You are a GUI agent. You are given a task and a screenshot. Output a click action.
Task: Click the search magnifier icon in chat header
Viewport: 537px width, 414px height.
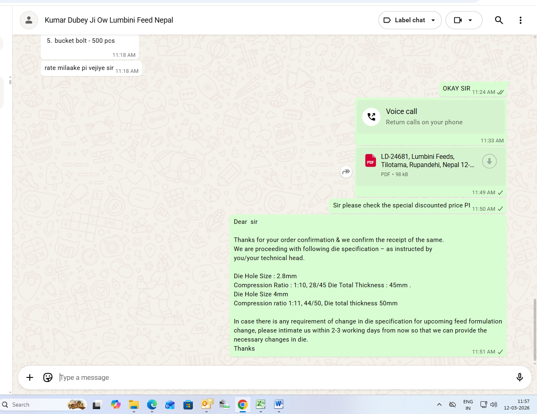(499, 20)
